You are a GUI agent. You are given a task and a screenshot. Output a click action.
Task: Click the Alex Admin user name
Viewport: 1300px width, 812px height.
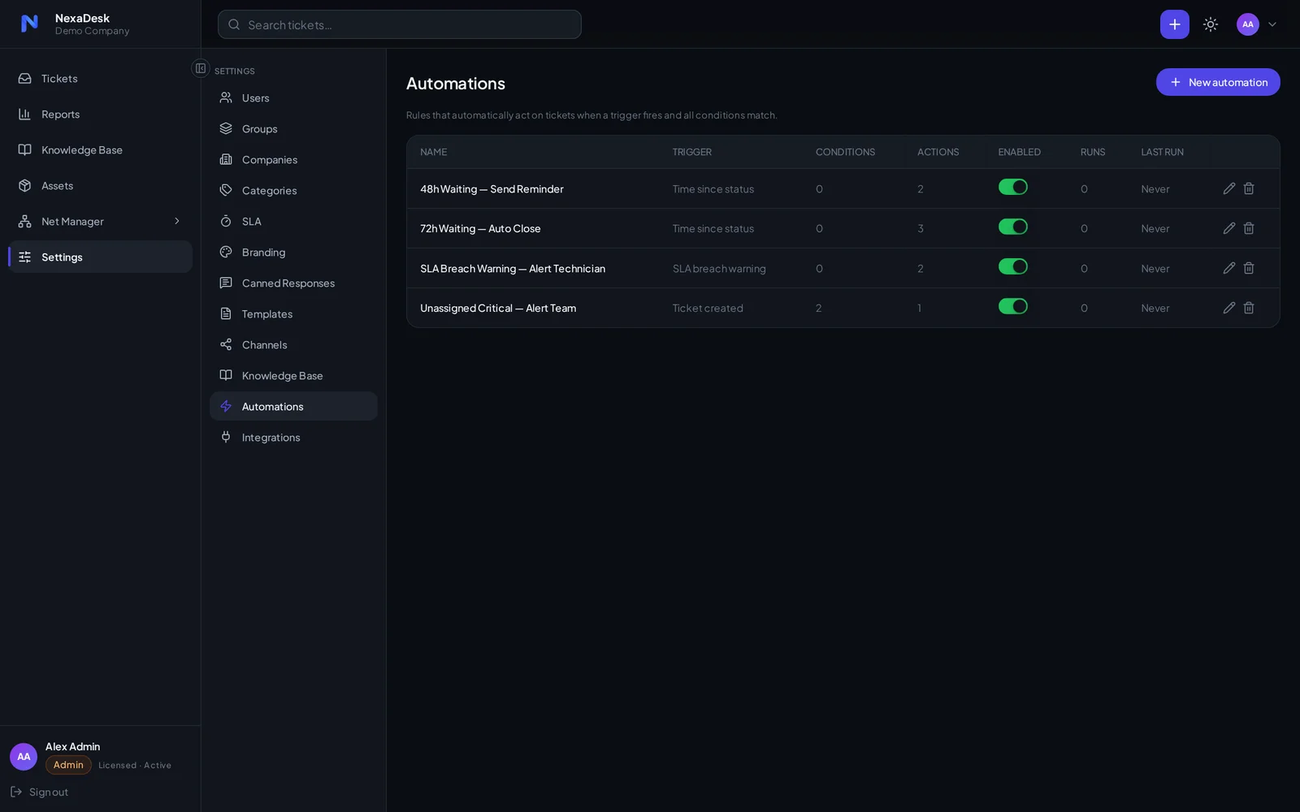point(72,746)
